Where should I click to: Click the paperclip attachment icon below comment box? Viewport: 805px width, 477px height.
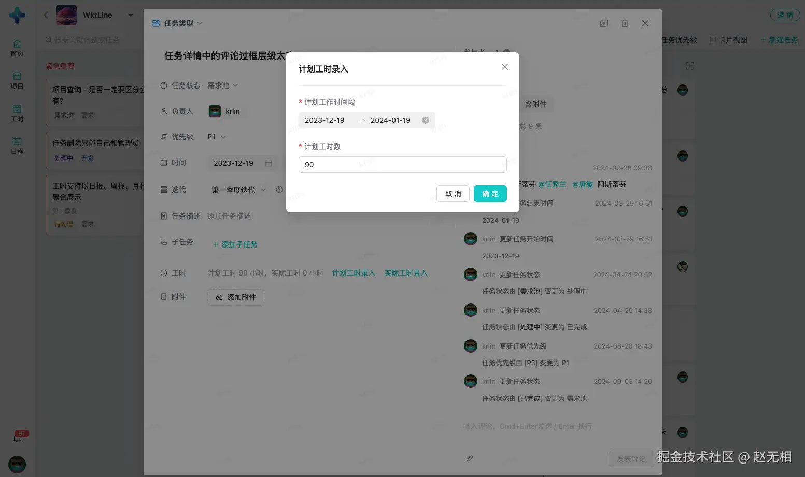[470, 458]
